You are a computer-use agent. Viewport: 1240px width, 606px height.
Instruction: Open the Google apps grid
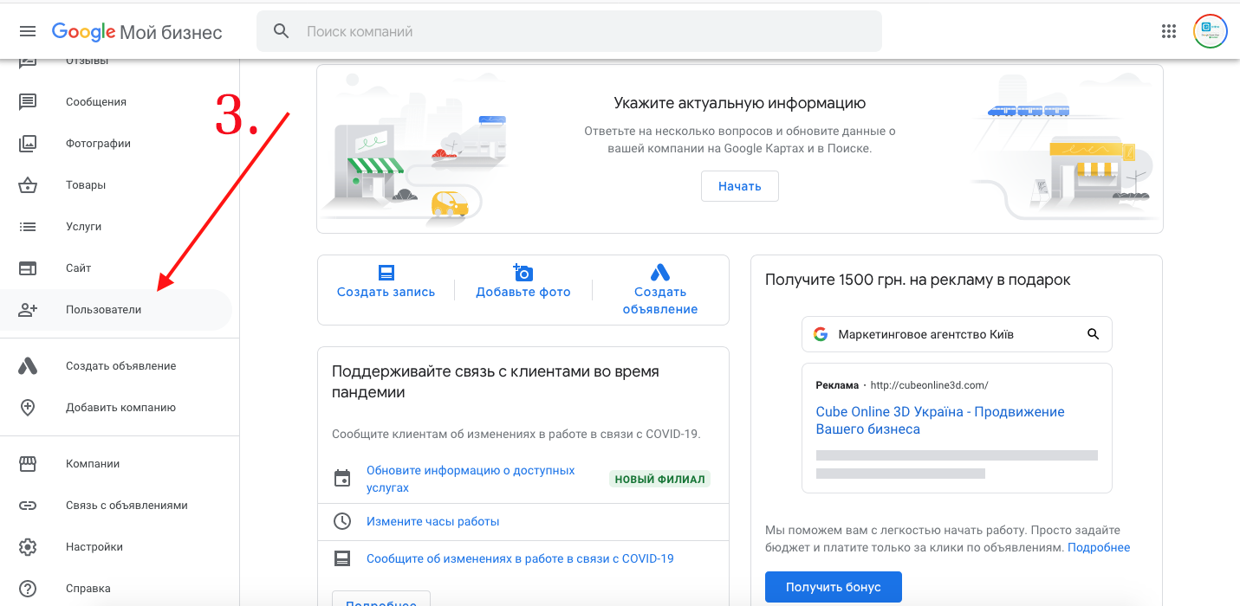(1169, 32)
